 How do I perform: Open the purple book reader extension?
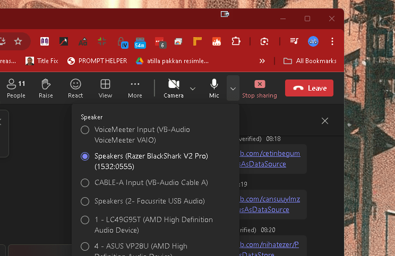click(45, 41)
